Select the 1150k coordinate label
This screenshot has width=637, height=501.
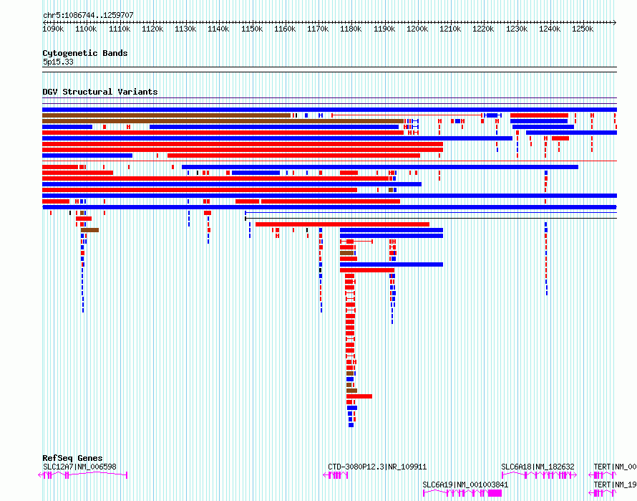pyautogui.click(x=252, y=29)
